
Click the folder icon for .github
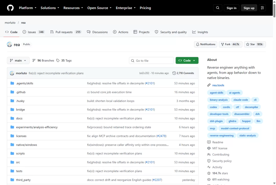(12, 92)
